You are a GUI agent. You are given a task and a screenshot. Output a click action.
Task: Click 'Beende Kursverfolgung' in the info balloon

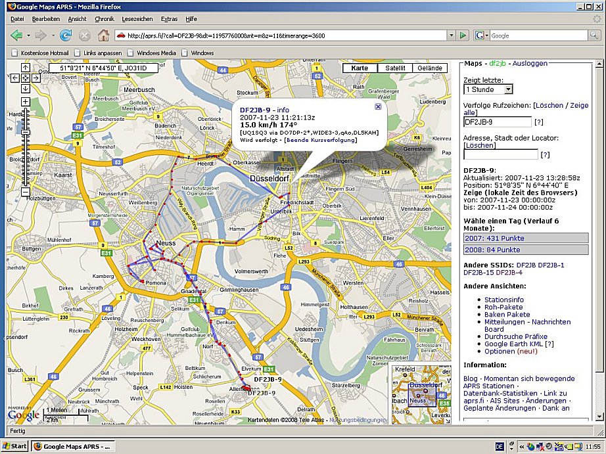320,140
